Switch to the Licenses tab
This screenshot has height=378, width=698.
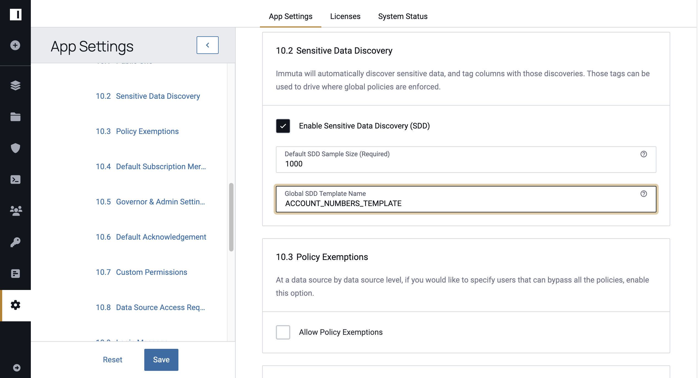pyautogui.click(x=345, y=16)
